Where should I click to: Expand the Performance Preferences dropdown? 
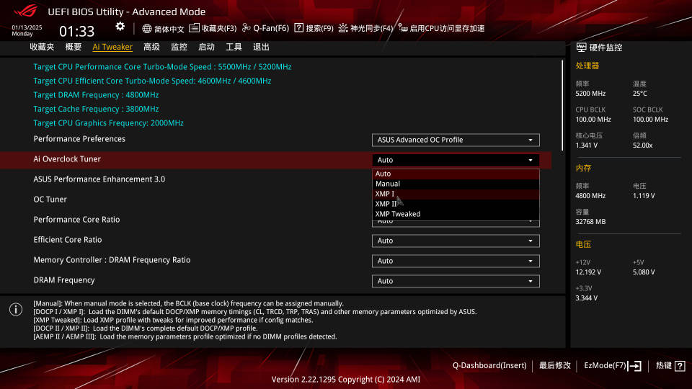point(456,140)
